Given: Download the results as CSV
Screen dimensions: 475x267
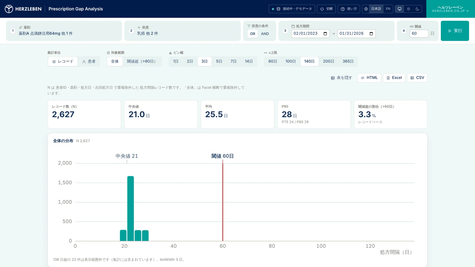Looking at the screenshot, I should click(x=417, y=78).
